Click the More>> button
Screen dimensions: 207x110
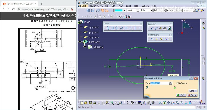(193, 91)
